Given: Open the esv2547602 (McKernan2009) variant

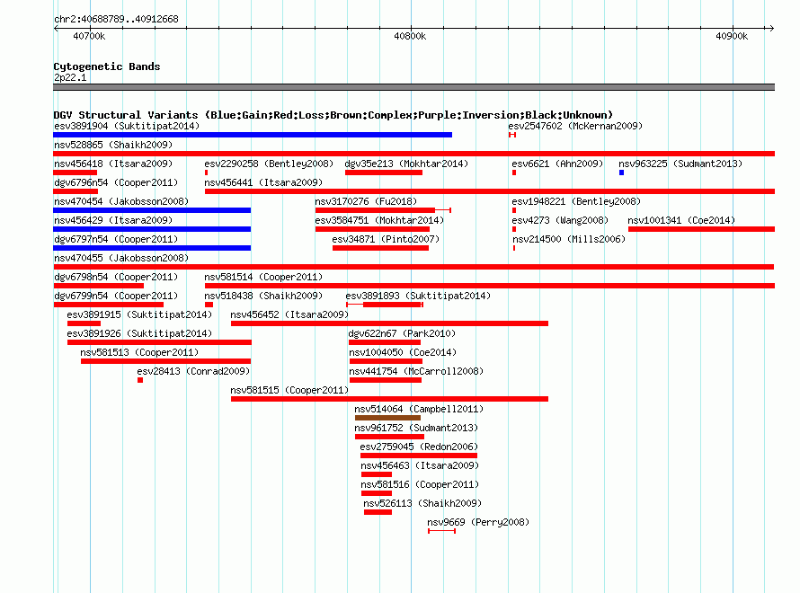Looking at the screenshot, I should point(575,126).
